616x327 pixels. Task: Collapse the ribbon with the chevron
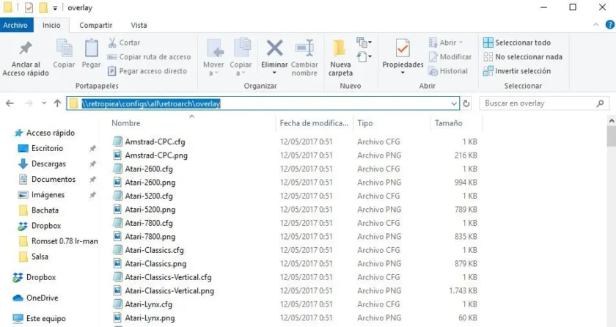[x=596, y=25]
